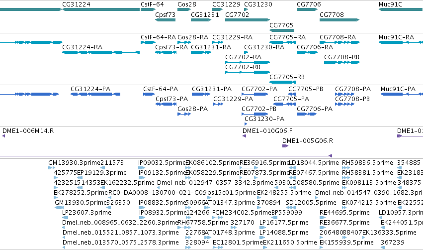Click transcript CG7708-RA
This screenshot has height=250, width=423.
(338, 37)
